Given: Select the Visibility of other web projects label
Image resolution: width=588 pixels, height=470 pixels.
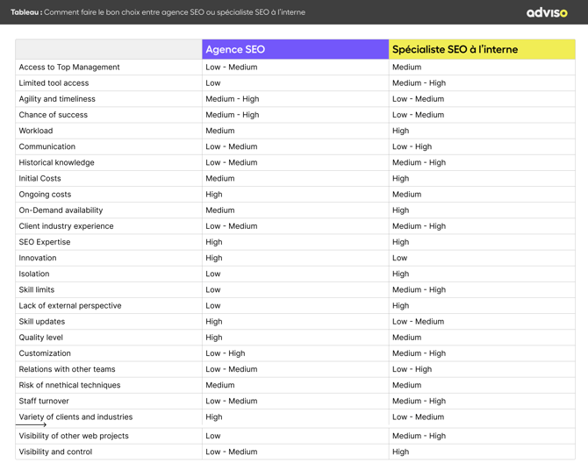Looking at the screenshot, I should coord(74,436).
